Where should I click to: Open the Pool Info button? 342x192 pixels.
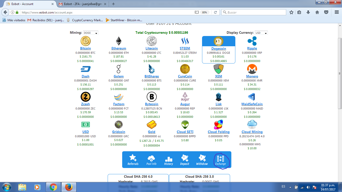(x=151, y=160)
